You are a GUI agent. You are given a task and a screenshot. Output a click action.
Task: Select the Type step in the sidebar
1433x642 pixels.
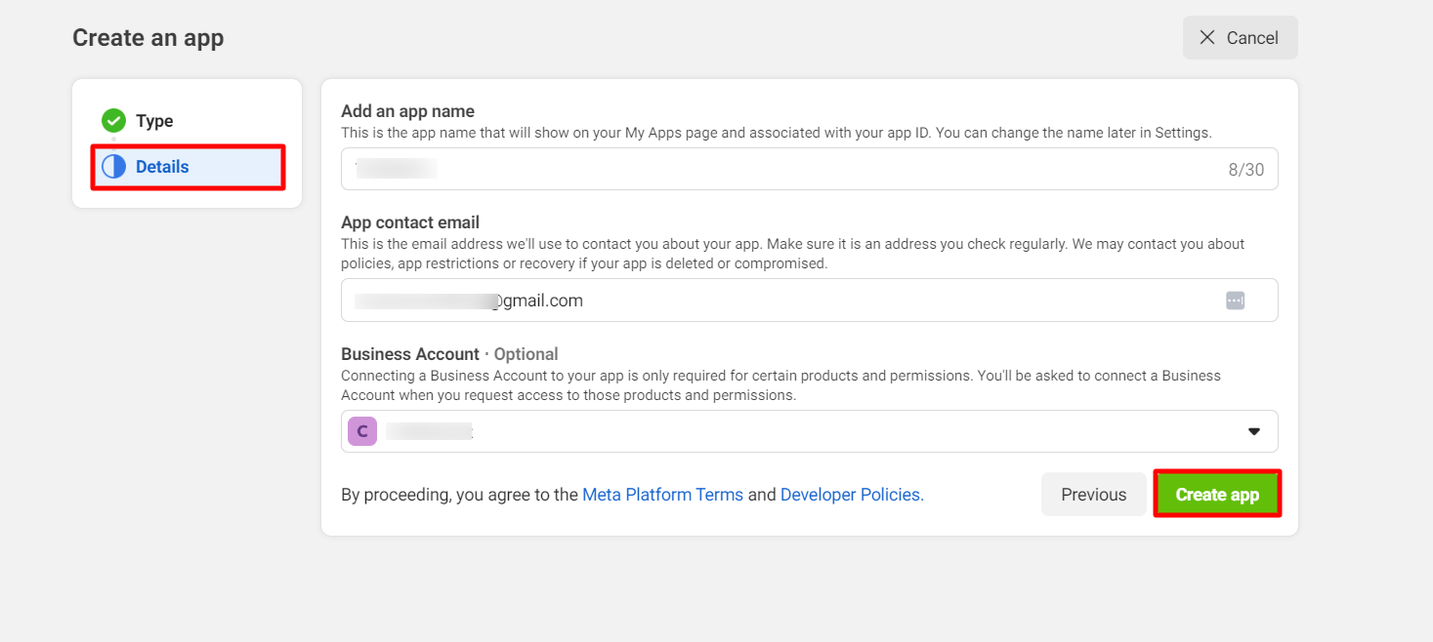pyautogui.click(x=153, y=121)
